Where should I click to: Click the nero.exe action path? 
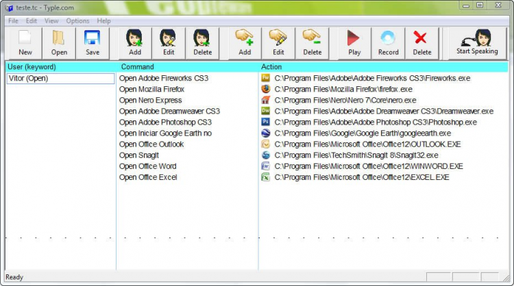coord(345,100)
